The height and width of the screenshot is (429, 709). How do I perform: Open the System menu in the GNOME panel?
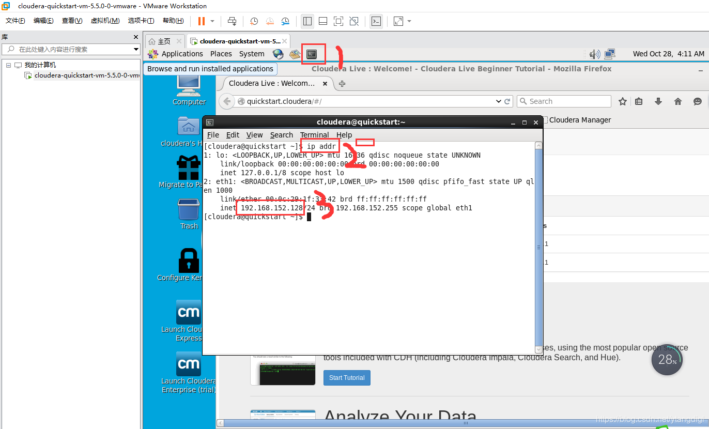(x=252, y=54)
